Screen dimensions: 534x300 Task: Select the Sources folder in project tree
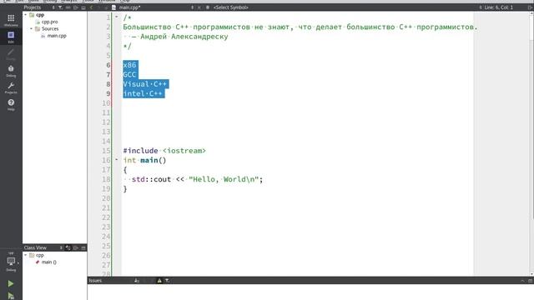click(x=50, y=28)
